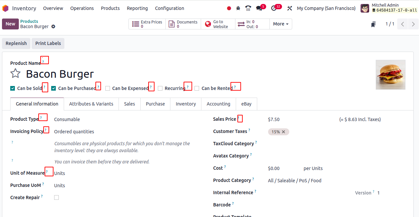Click the Odoo Inventory app logo icon

(x=5, y=8)
